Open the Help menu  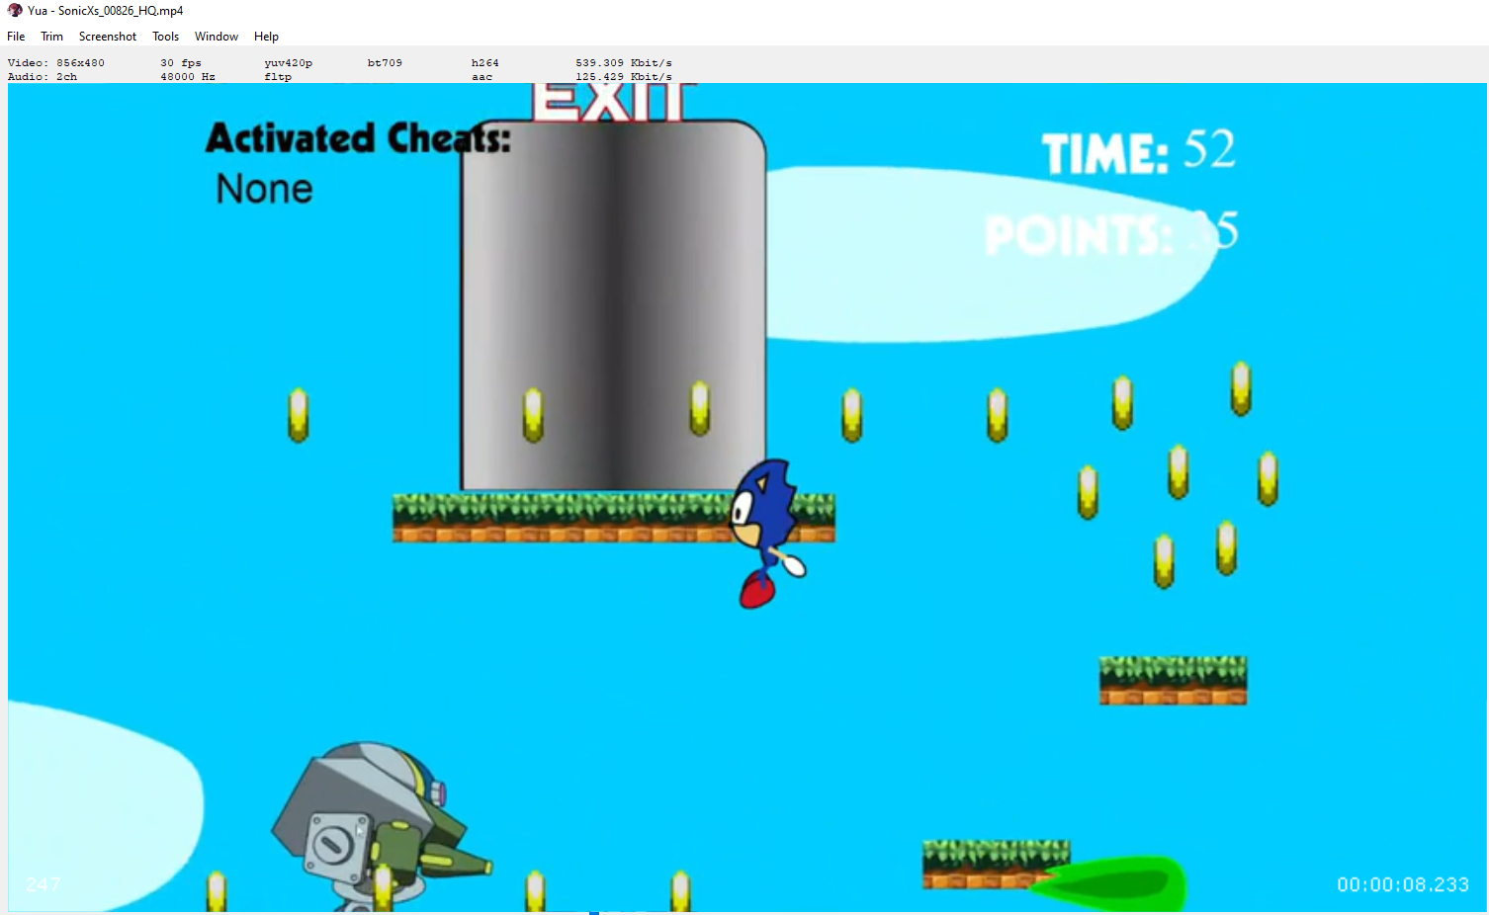(266, 37)
